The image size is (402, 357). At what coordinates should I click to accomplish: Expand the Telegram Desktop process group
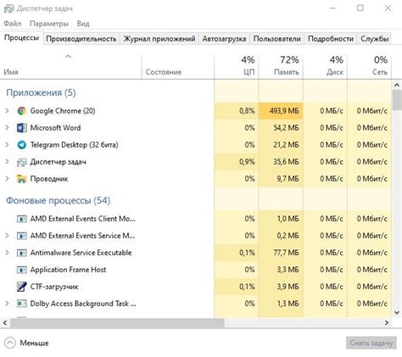click(x=7, y=145)
